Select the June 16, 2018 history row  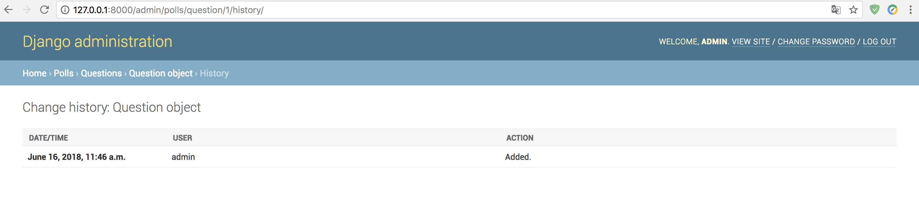point(459,157)
